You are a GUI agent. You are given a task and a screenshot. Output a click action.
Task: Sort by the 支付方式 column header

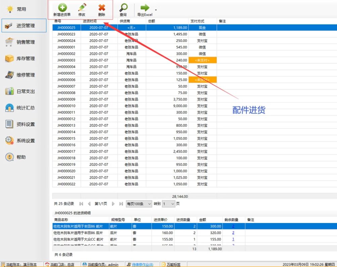click(197, 21)
